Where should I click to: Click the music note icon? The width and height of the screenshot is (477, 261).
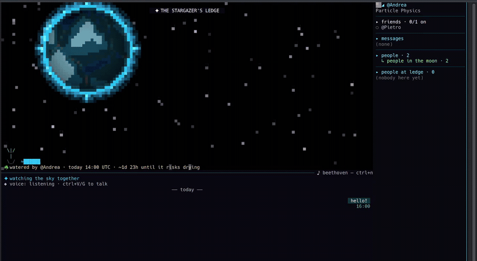coord(319,173)
